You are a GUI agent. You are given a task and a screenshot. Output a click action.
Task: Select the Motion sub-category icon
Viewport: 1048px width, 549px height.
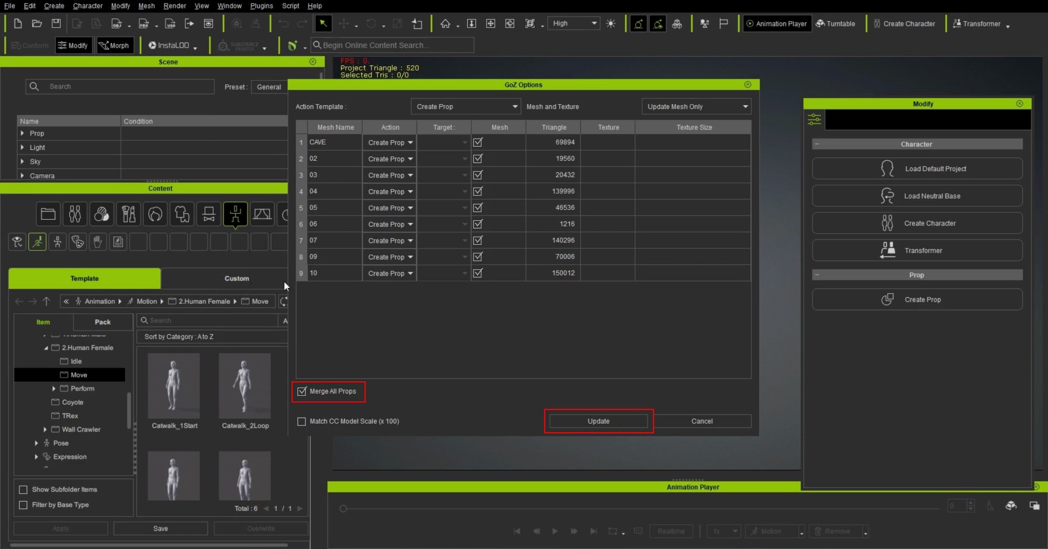(x=37, y=242)
